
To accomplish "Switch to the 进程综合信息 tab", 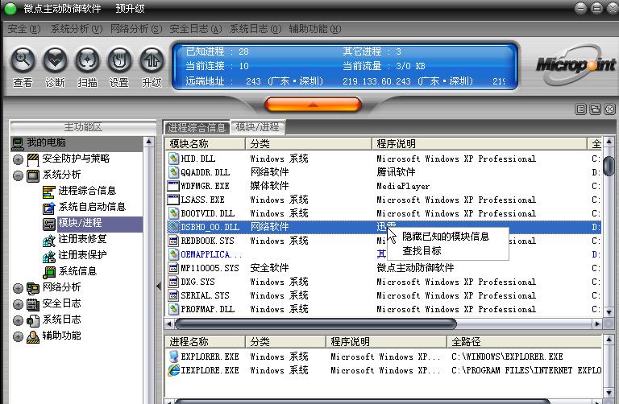I will click(196, 127).
